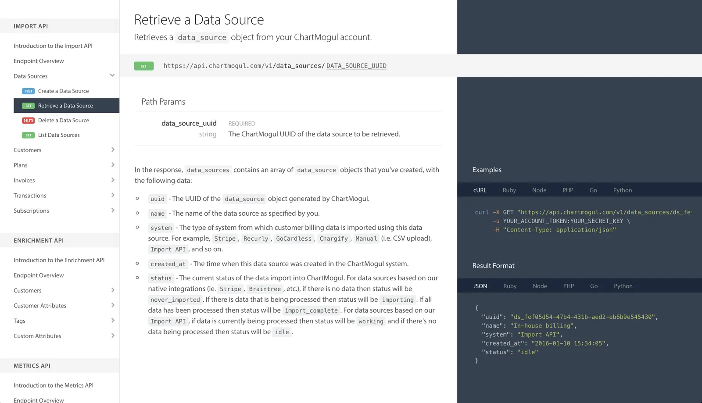This screenshot has height=403, width=702.
Task: Click the GET badge beside Retrieve a Data Source
Action: click(x=29, y=106)
